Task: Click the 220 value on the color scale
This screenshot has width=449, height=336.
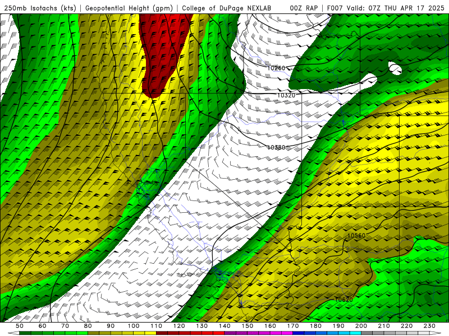Action: point(406,326)
